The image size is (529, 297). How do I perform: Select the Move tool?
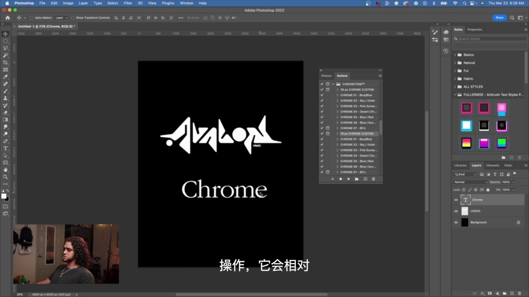coord(5,34)
